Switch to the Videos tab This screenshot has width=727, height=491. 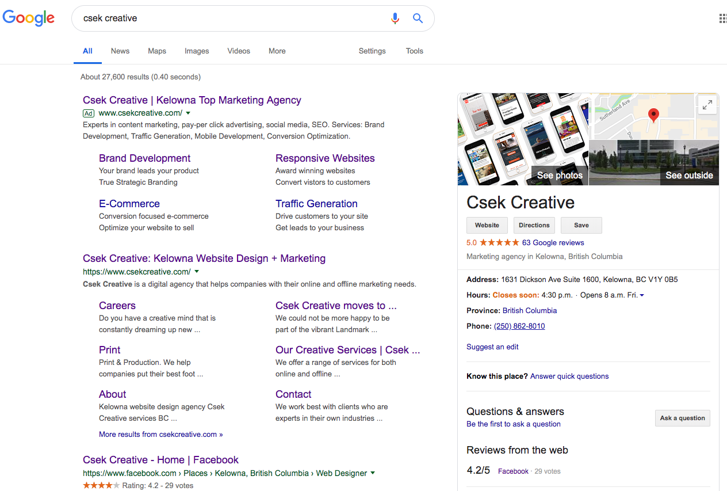tap(239, 51)
